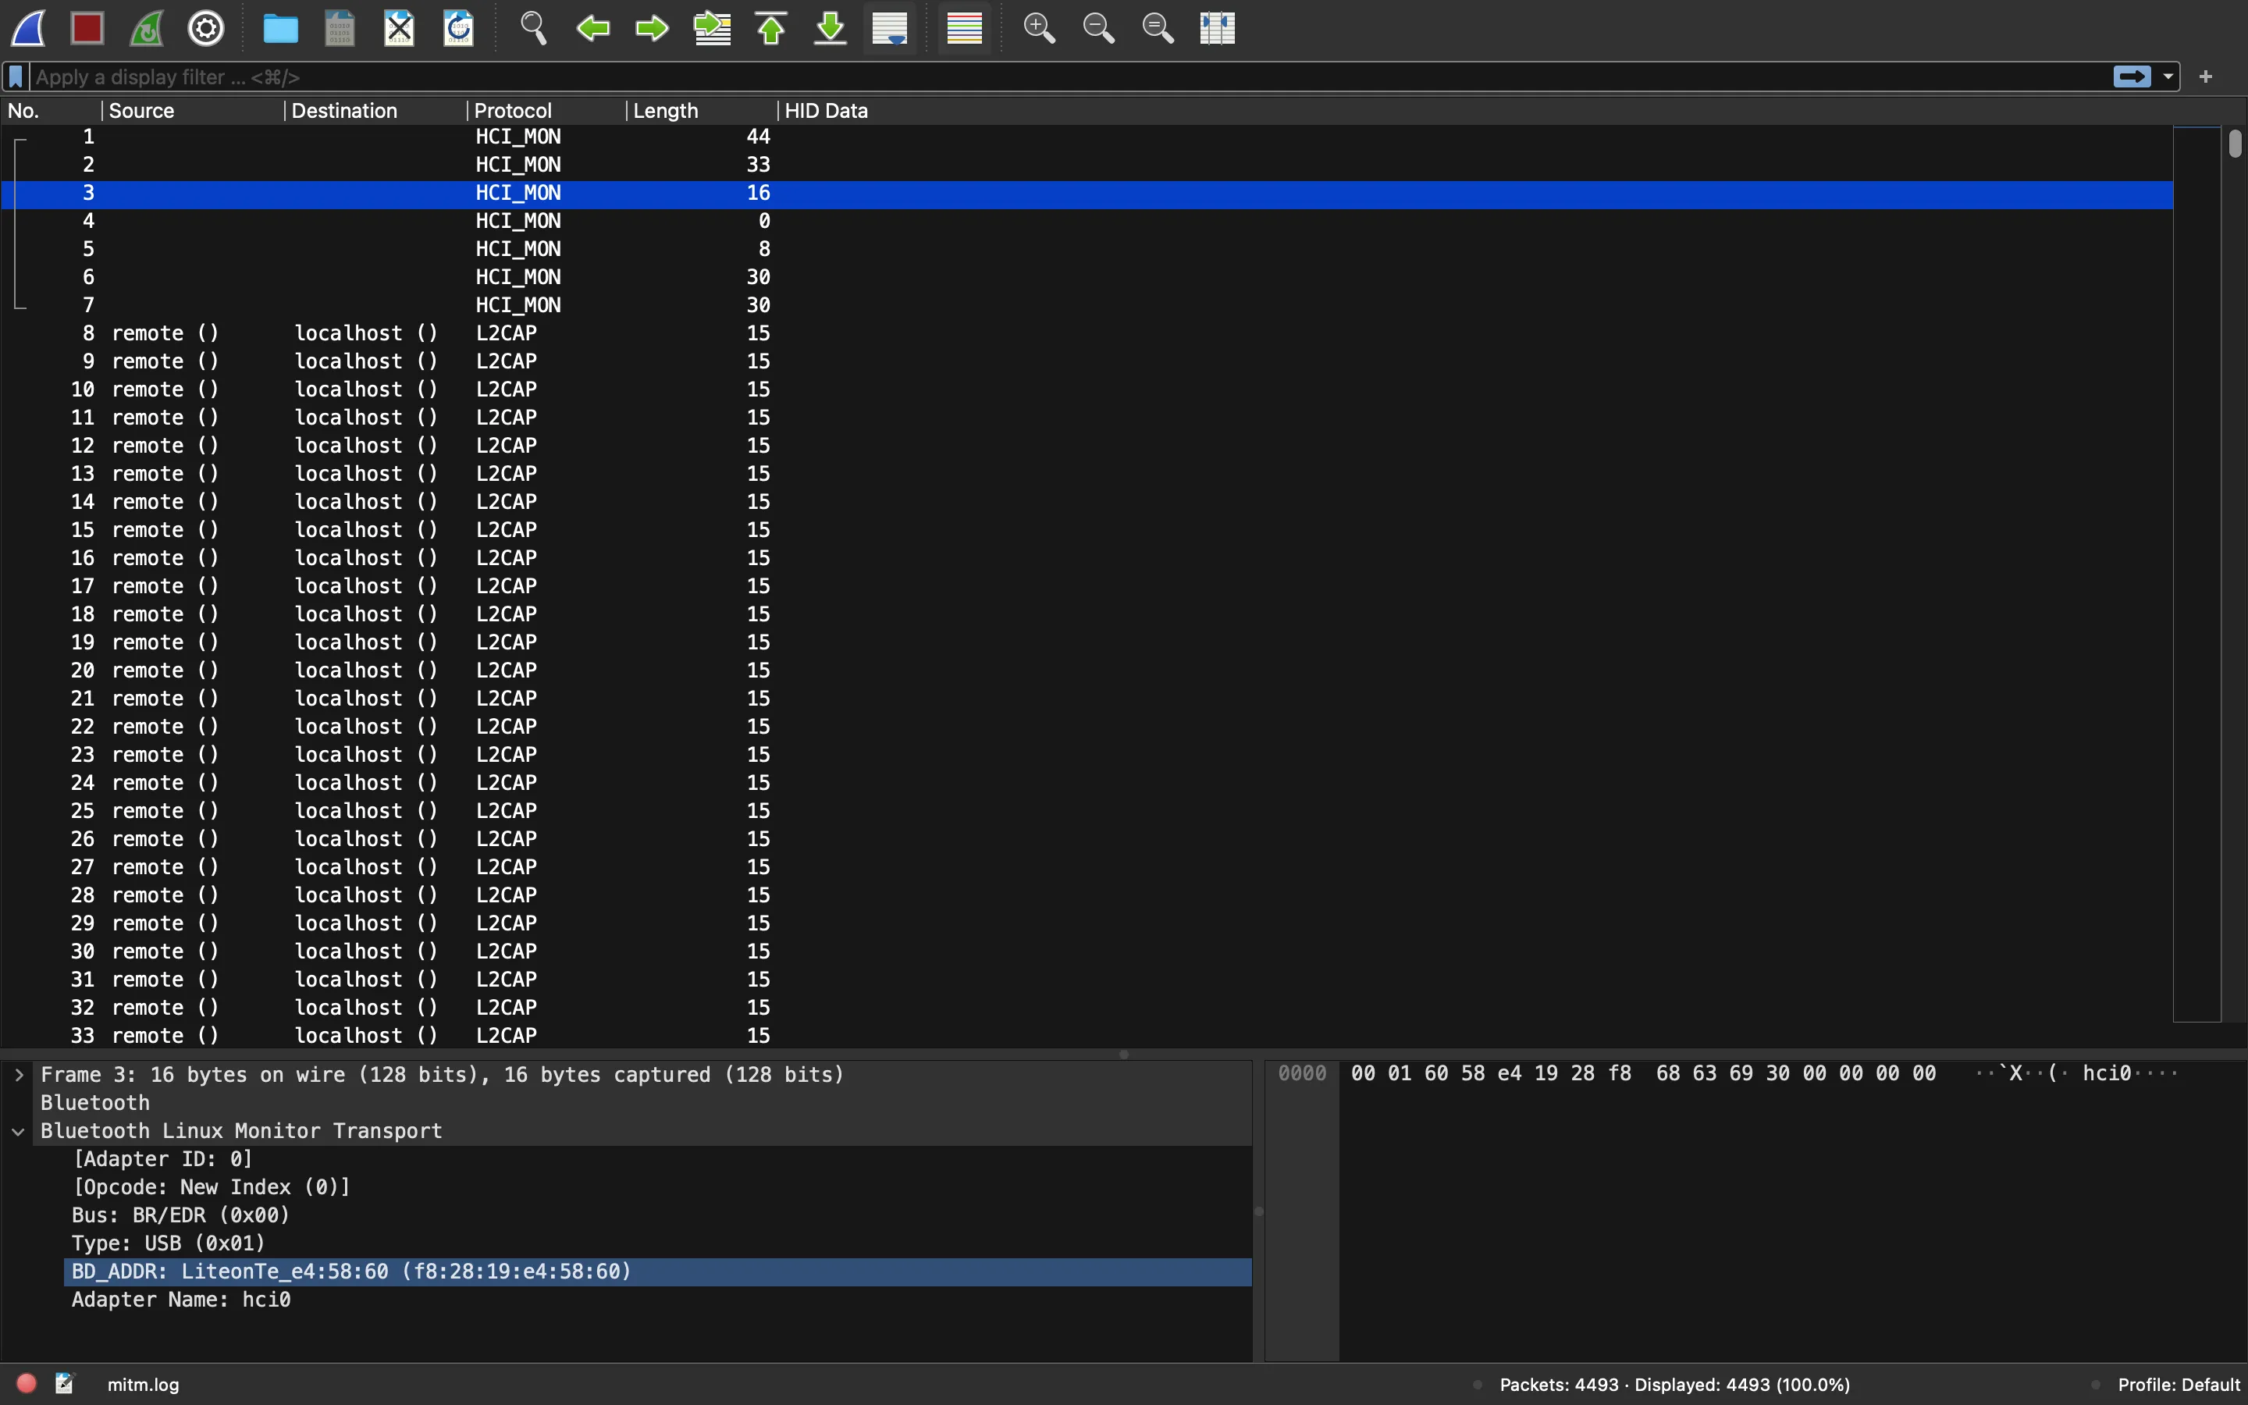Image resolution: width=2248 pixels, height=1405 pixels.
Task: Zoom in main window text
Action: click(1040, 29)
